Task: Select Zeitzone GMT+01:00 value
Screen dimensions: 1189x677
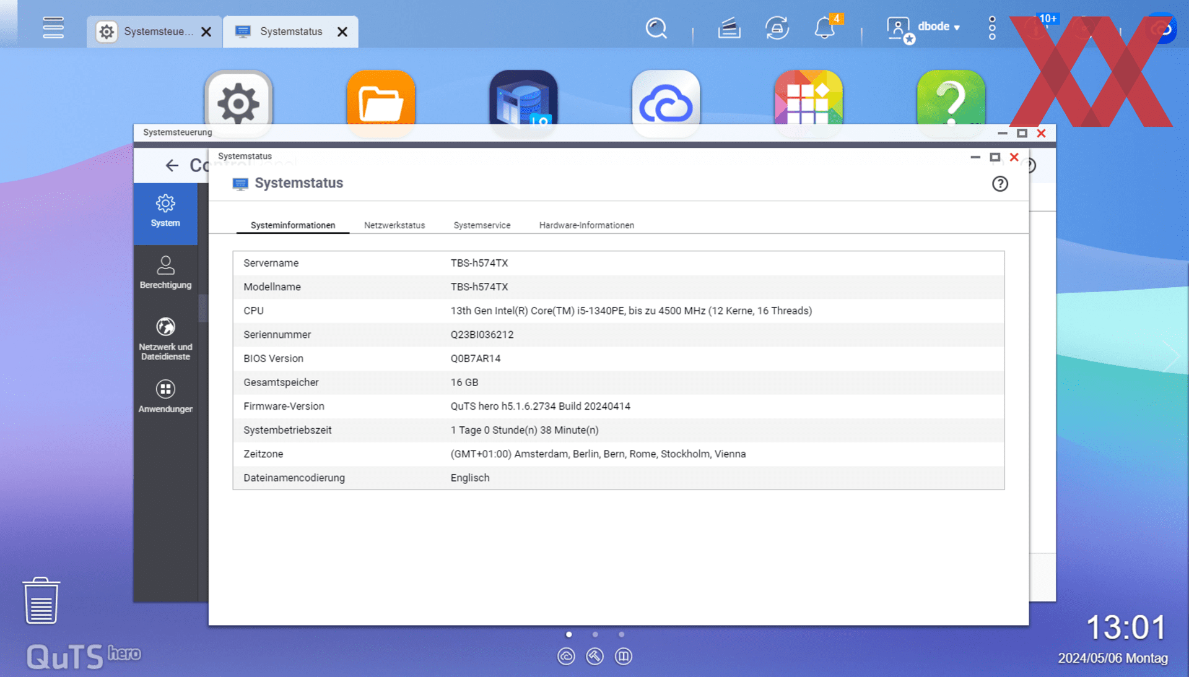Action: pyautogui.click(x=598, y=454)
